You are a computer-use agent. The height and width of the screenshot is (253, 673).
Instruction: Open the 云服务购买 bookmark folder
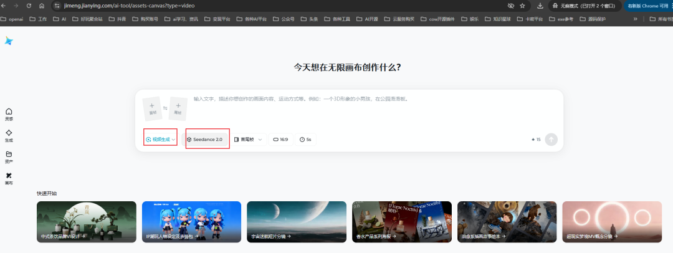(399, 19)
